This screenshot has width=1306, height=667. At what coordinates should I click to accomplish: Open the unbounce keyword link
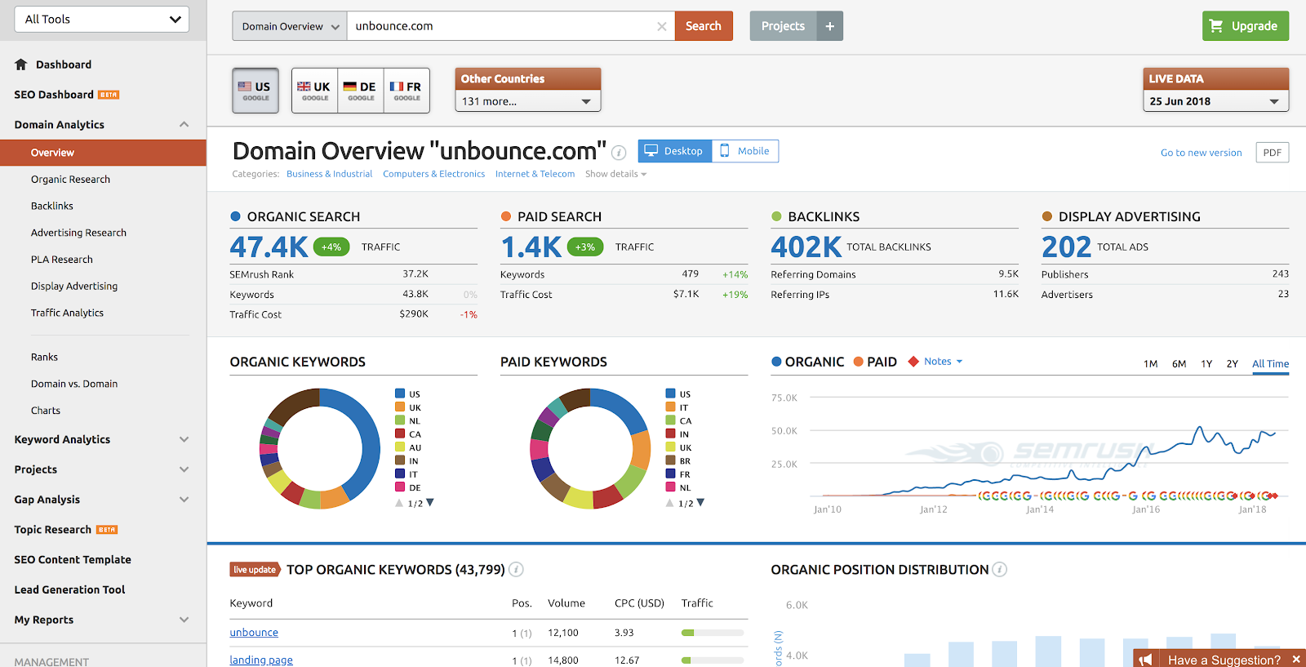pos(254,633)
